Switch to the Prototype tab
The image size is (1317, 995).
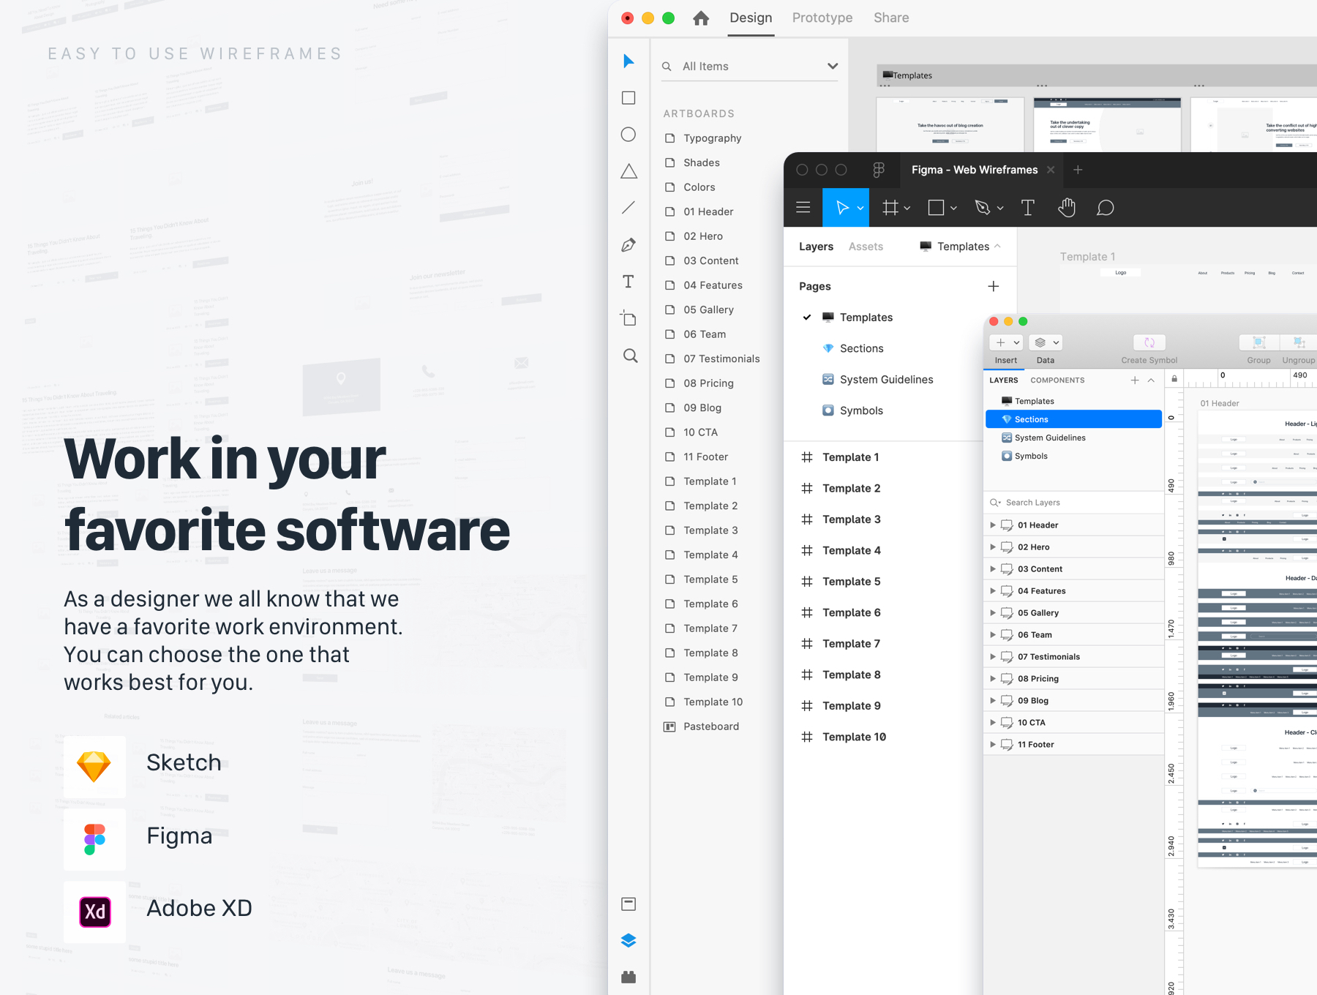point(822,18)
